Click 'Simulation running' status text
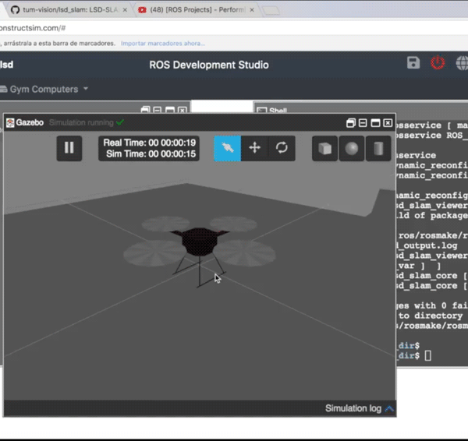This screenshot has width=468, height=441. coord(81,122)
